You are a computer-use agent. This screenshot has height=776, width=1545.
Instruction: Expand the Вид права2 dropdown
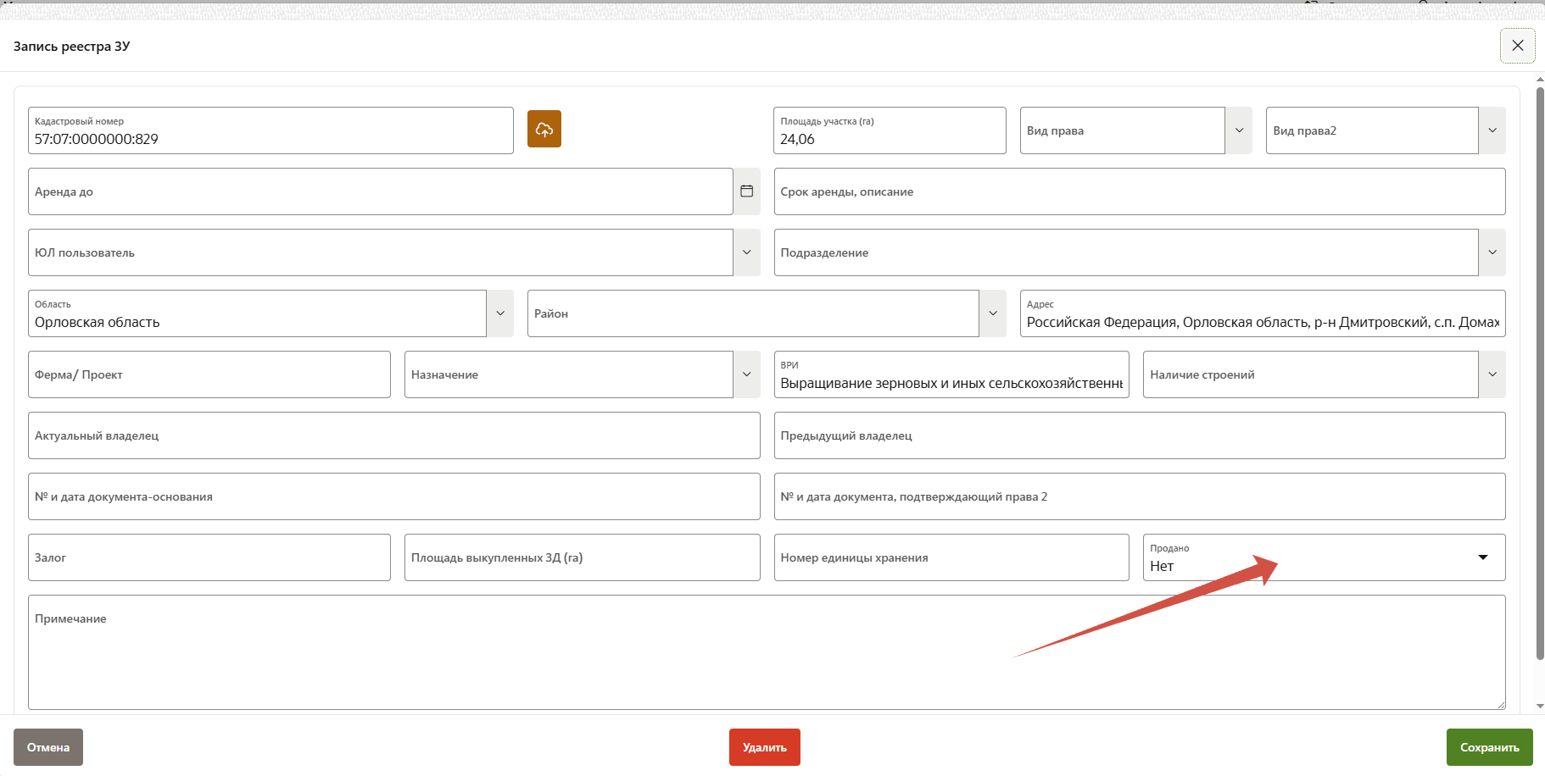pos(1492,130)
